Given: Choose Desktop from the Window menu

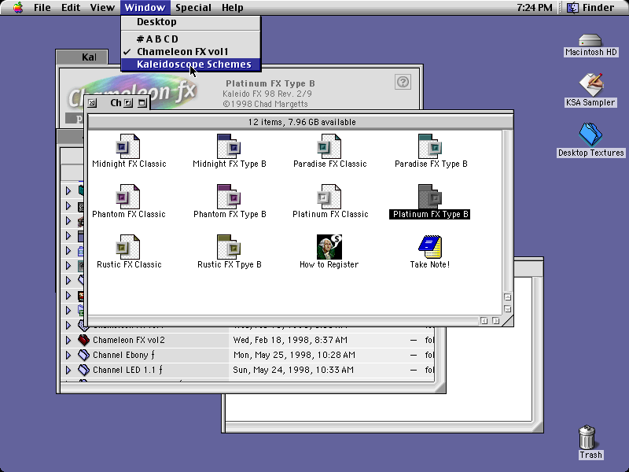Looking at the screenshot, I should coord(191,22).
